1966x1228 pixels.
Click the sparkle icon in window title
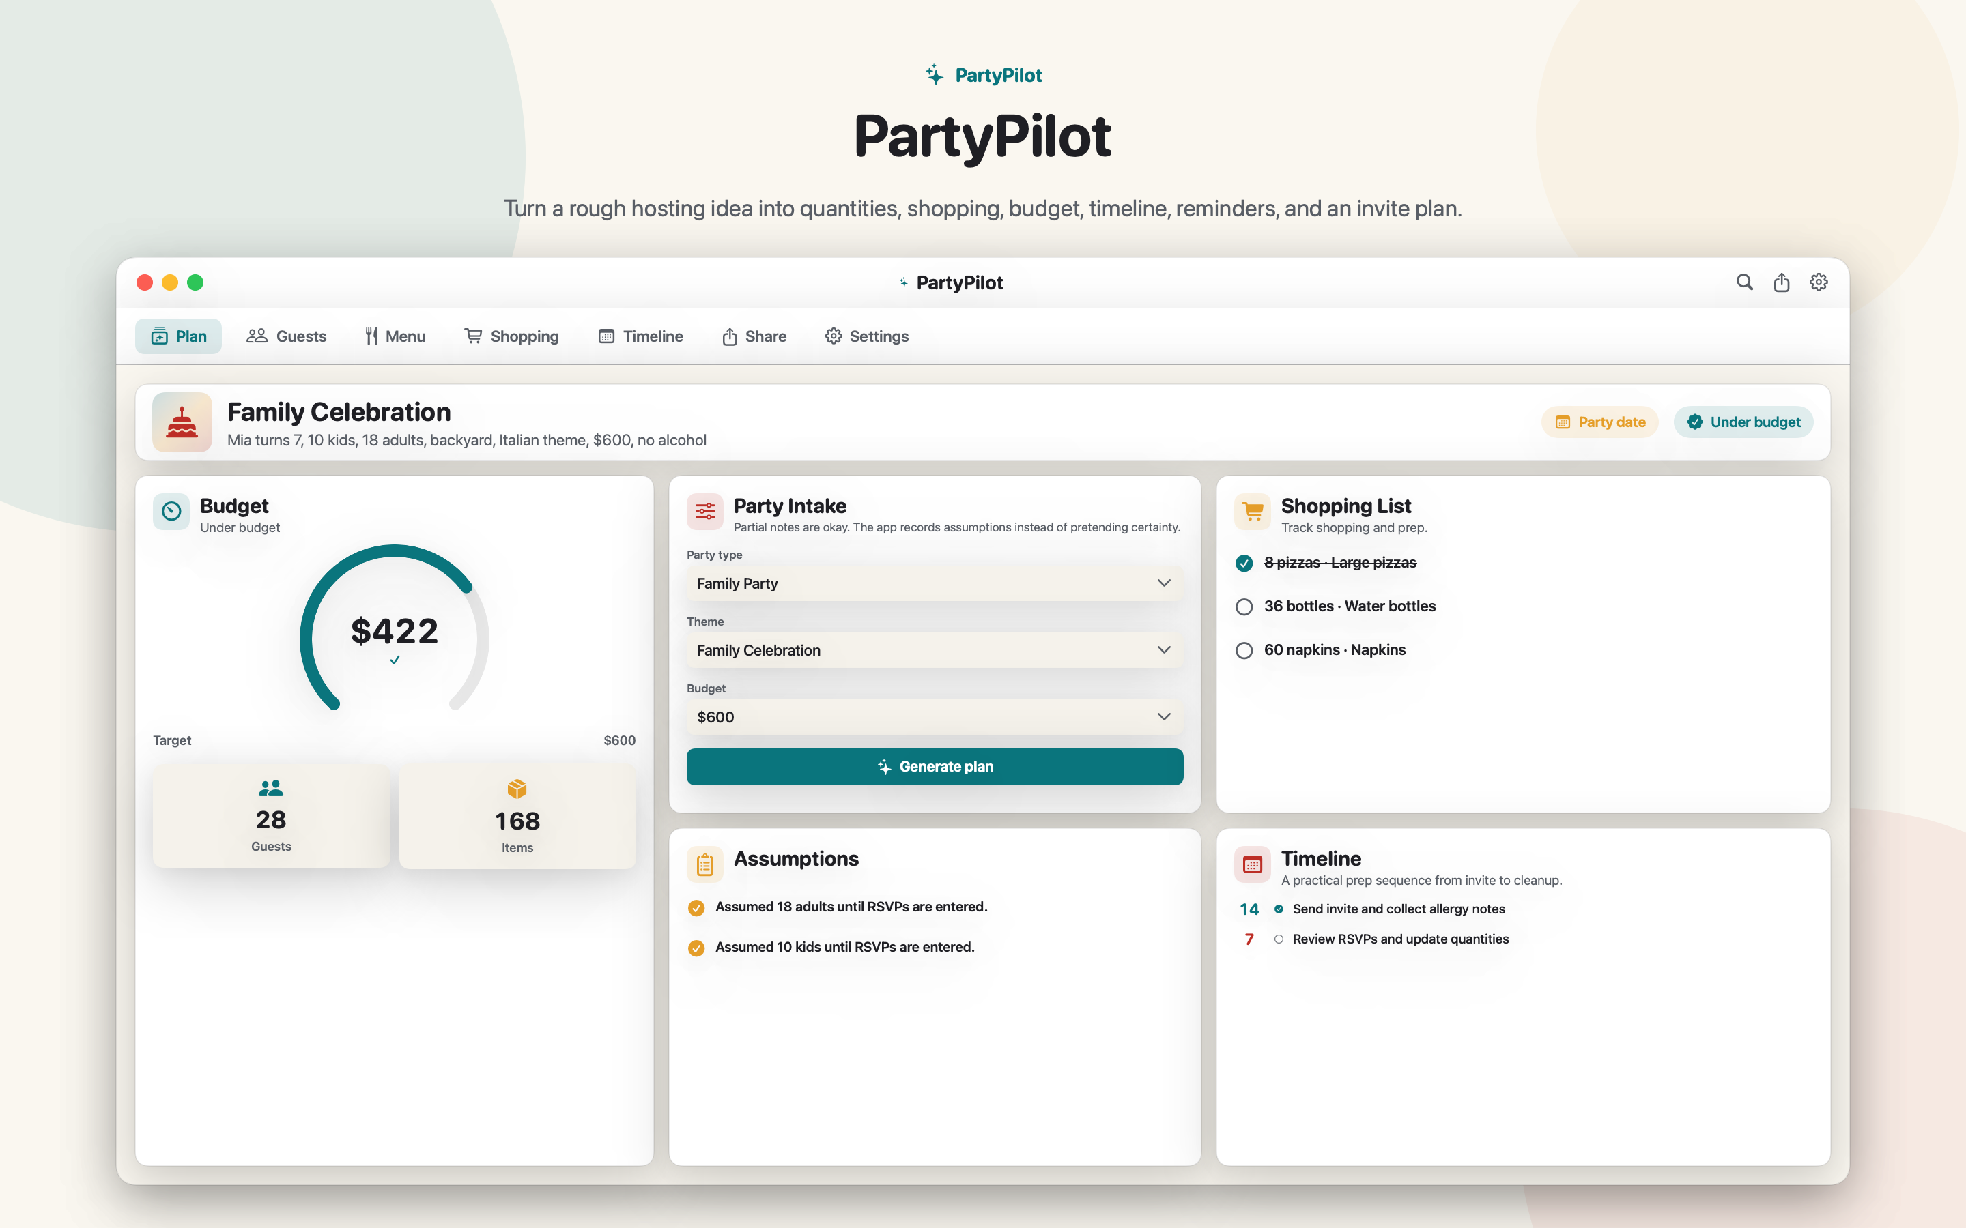[x=903, y=282]
